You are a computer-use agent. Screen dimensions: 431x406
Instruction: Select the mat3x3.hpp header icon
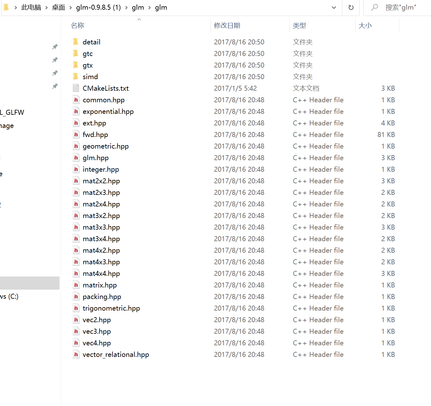click(76, 227)
